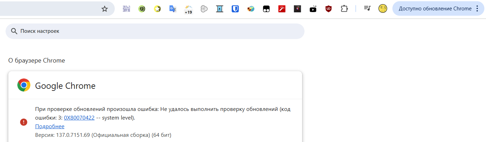This screenshot has height=142, width=486.
Task: Open the Extensions puzzle-piece menu
Action: (x=344, y=9)
